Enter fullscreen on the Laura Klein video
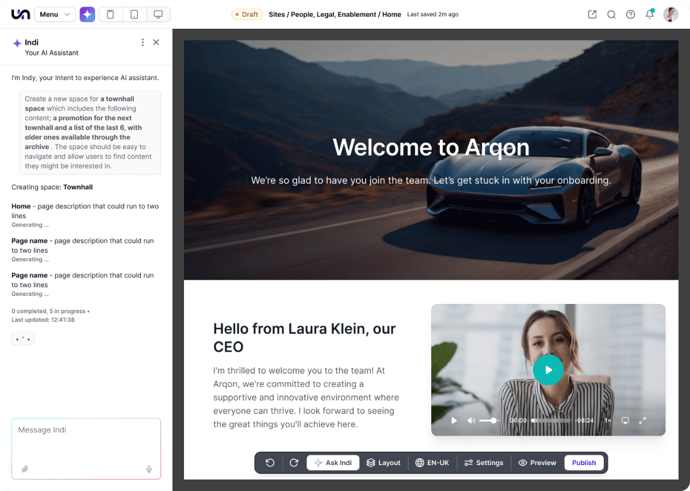The image size is (690, 491). 642,420
